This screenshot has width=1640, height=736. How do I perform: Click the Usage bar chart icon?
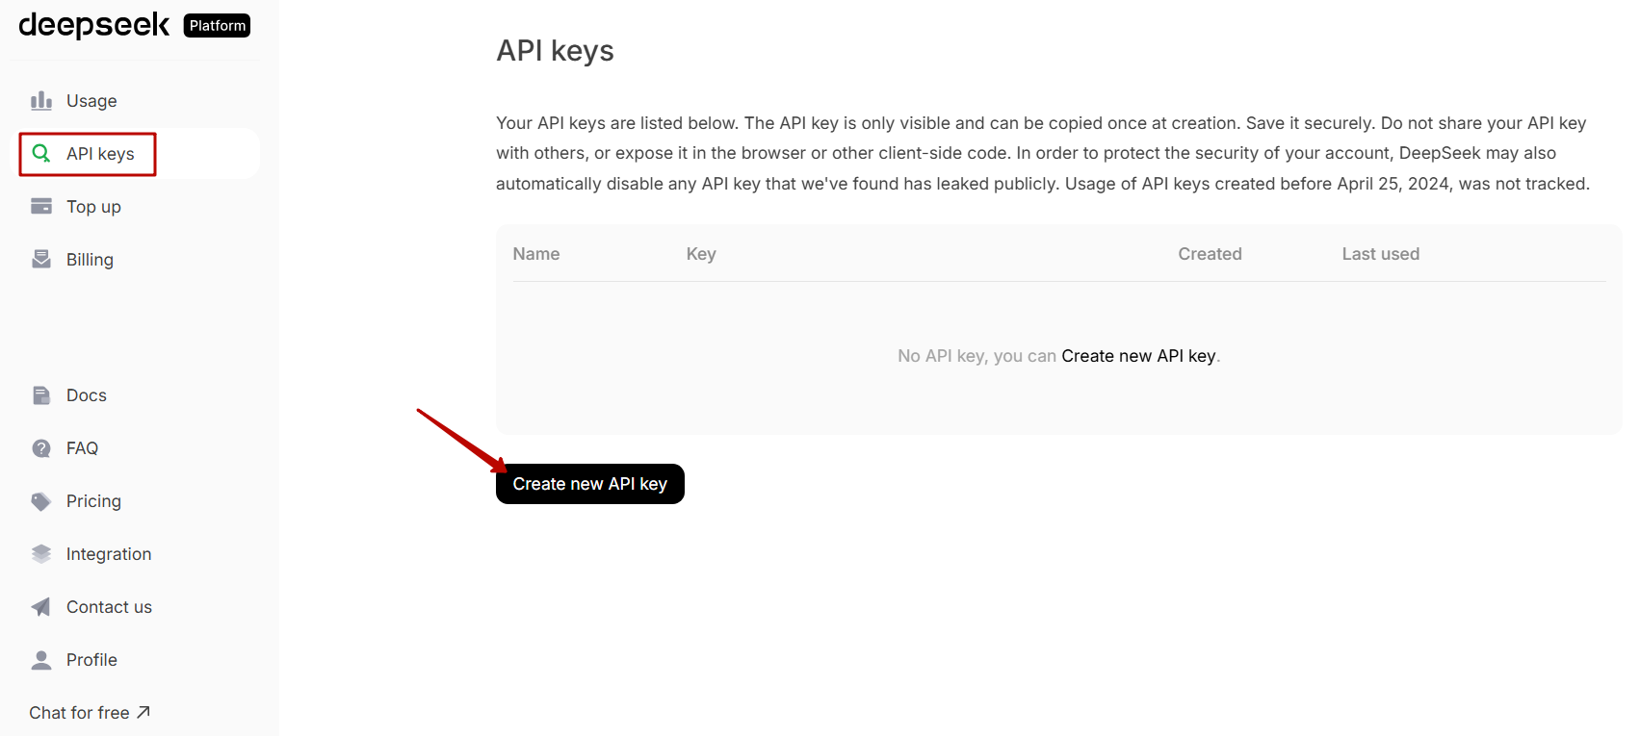41,101
